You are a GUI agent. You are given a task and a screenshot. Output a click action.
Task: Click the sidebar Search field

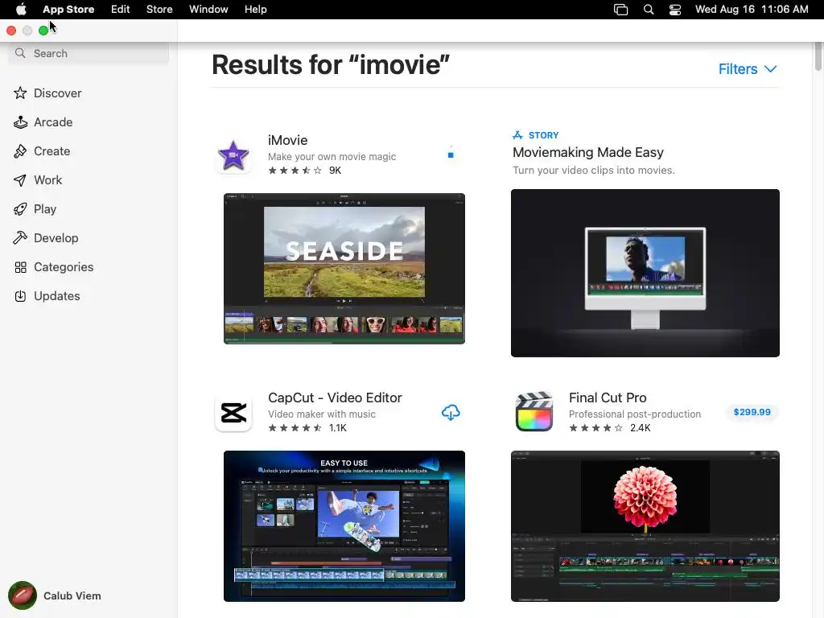pos(89,54)
